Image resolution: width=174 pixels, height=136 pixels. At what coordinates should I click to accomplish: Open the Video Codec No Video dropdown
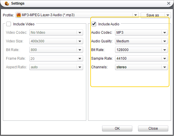pyautogui.click(x=56, y=33)
